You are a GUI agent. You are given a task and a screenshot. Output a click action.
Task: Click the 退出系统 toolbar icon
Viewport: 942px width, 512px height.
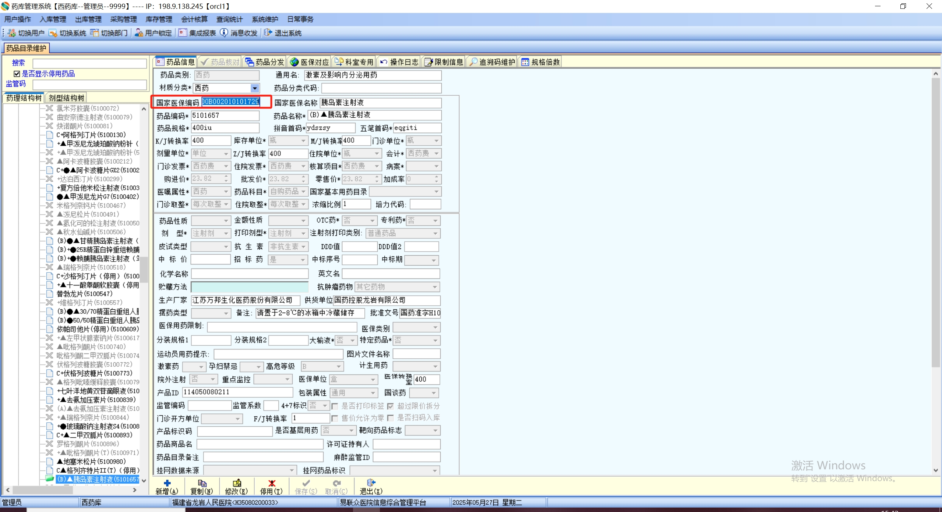click(x=268, y=33)
